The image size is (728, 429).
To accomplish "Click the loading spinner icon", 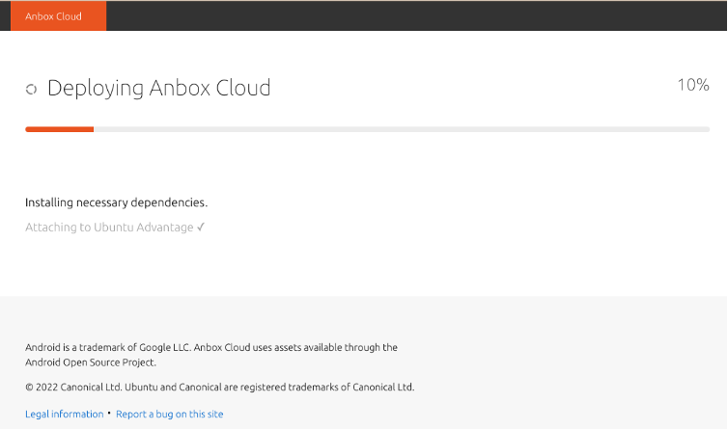I will click(31, 89).
